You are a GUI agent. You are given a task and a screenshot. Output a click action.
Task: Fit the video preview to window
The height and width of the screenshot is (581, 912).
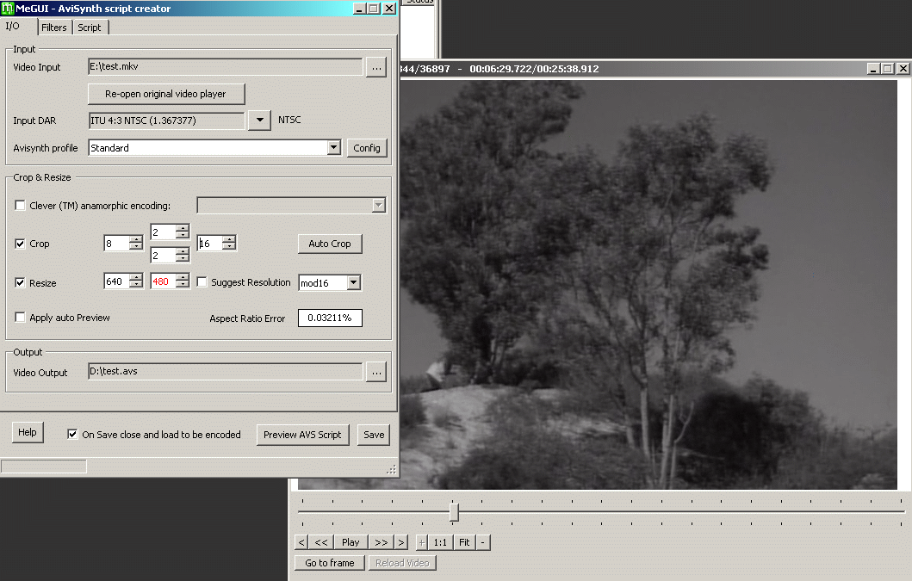[464, 542]
